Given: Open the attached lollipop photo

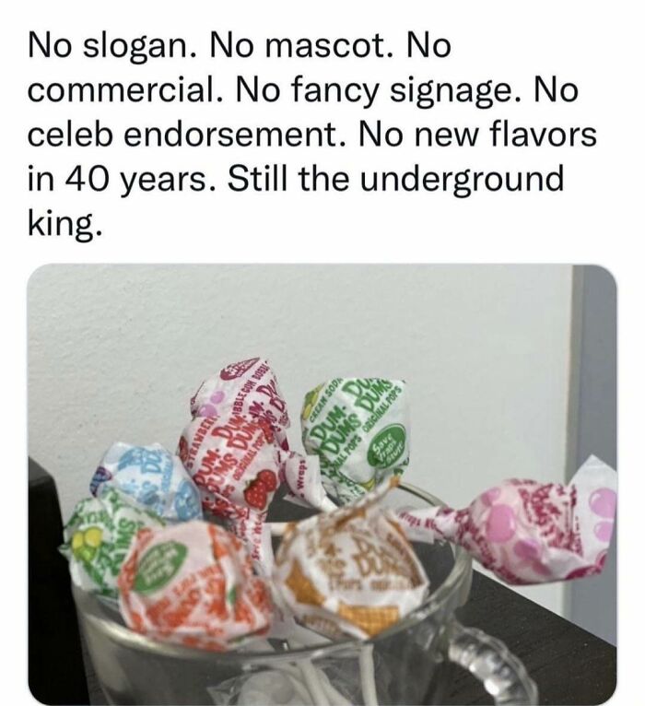Looking at the screenshot, I should [x=322, y=485].
